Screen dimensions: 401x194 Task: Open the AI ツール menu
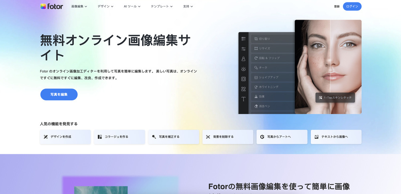click(132, 6)
